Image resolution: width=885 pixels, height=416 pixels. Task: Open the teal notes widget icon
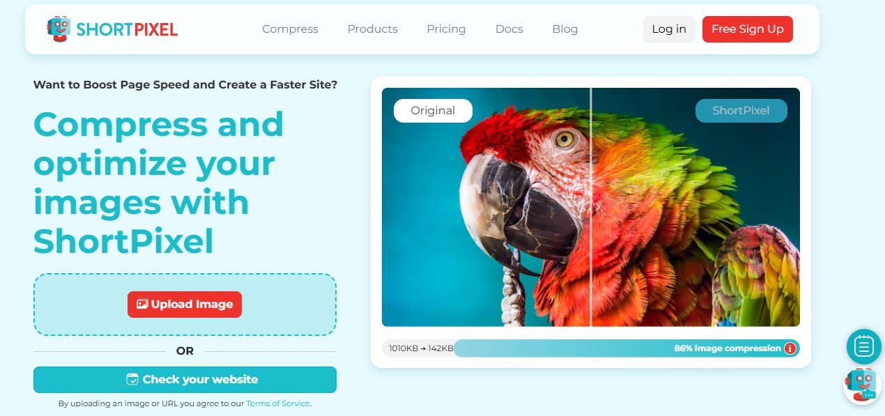[864, 346]
